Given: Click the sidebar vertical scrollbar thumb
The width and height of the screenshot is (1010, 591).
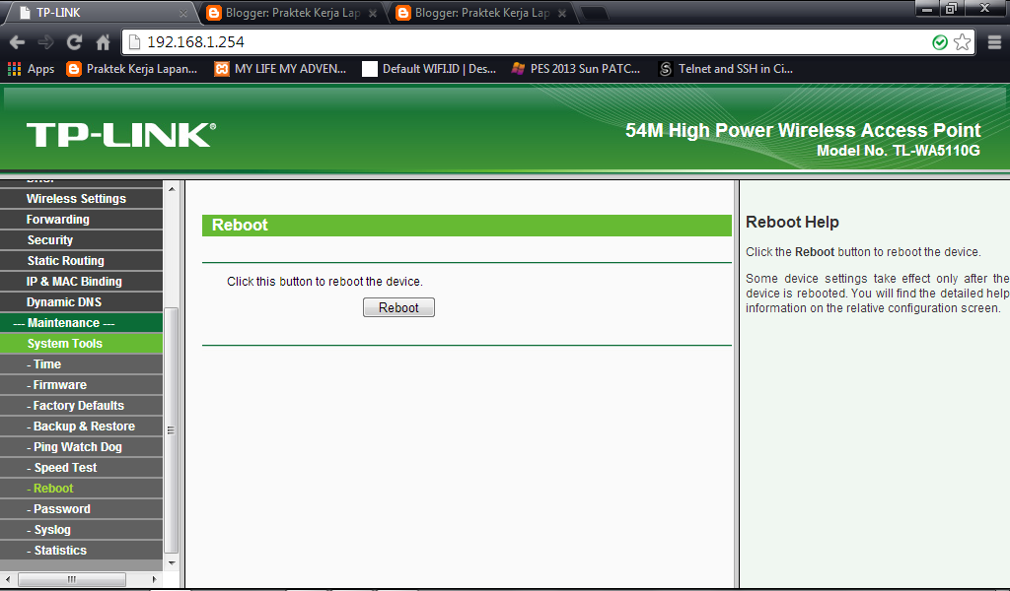Looking at the screenshot, I should pyautogui.click(x=172, y=430).
